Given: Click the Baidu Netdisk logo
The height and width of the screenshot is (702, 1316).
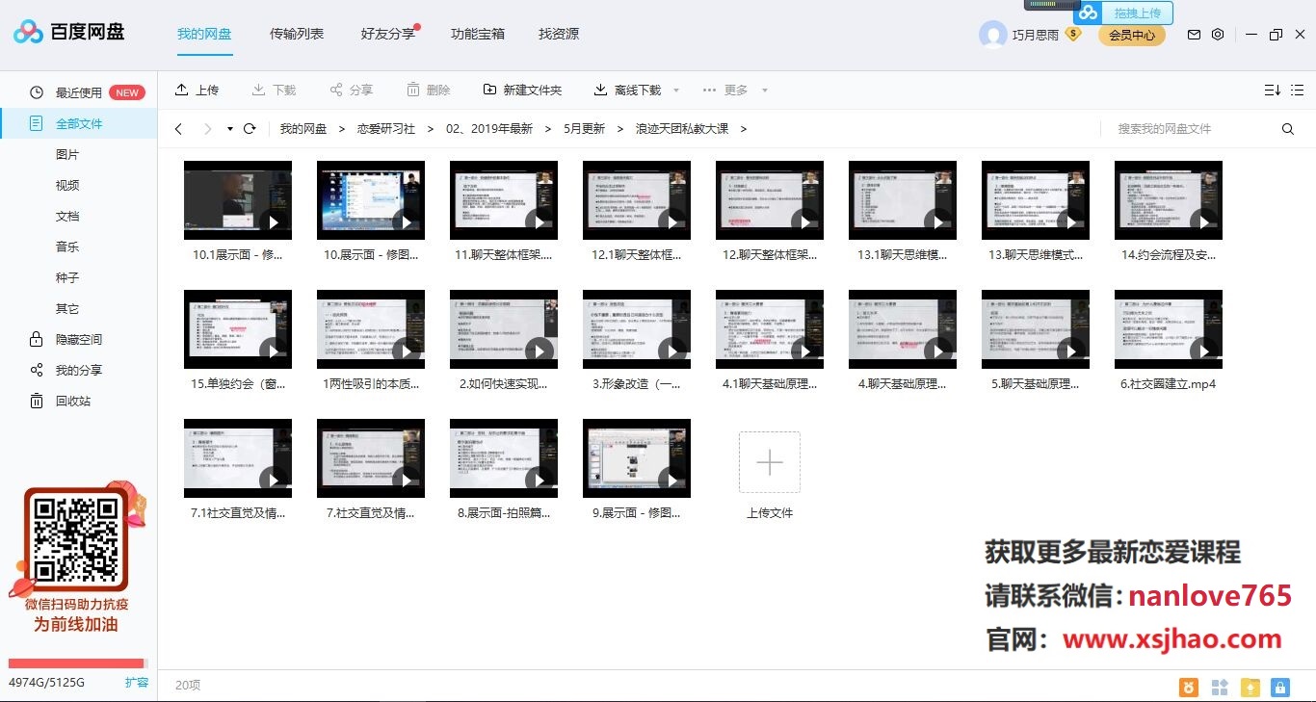Looking at the screenshot, I should pyautogui.click(x=69, y=33).
